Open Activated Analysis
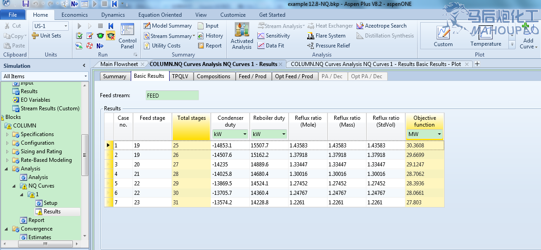Image resolution: width=541 pixels, height=250 pixels. [x=242, y=36]
